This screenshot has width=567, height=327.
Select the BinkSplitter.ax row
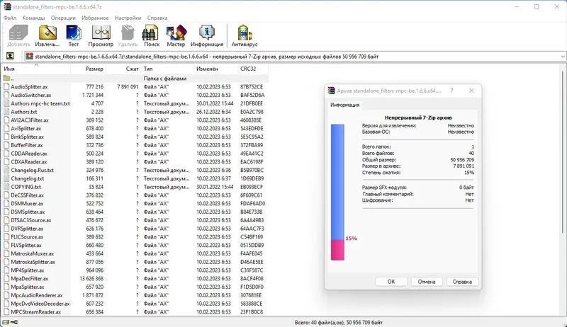click(x=136, y=137)
